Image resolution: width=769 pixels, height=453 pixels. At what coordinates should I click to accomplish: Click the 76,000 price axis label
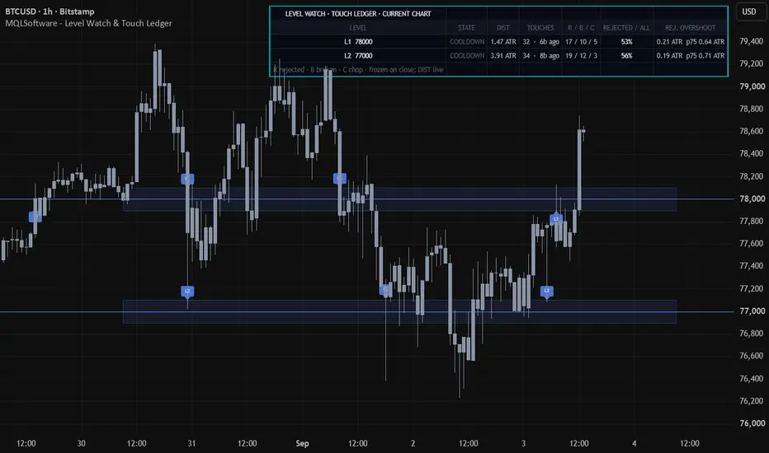pos(752,423)
